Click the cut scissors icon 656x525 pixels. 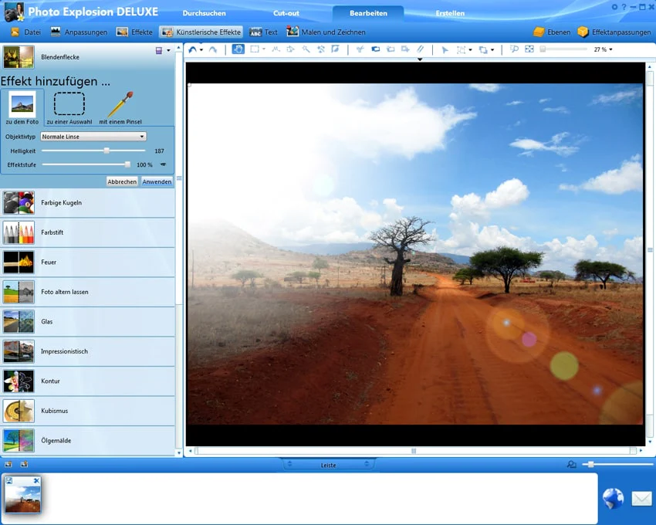[360, 49]
